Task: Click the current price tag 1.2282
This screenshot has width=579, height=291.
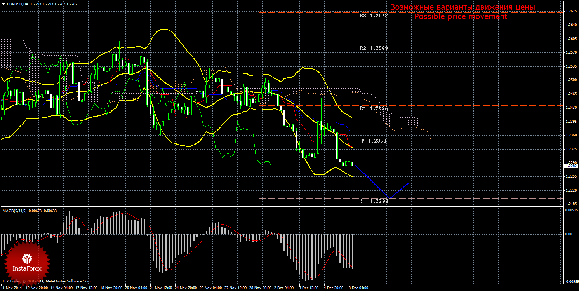Action: (x=570, y=166)
